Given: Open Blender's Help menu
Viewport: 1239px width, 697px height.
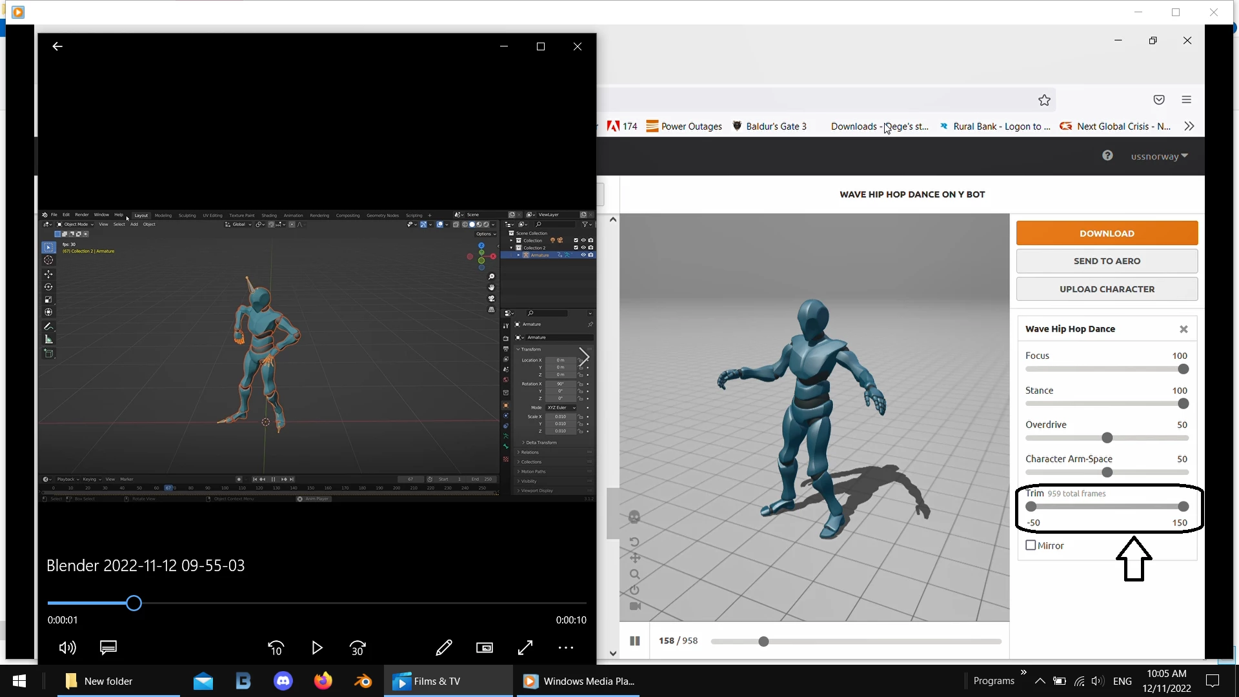Looking at the screenshot, I should (x=118, y=215).
